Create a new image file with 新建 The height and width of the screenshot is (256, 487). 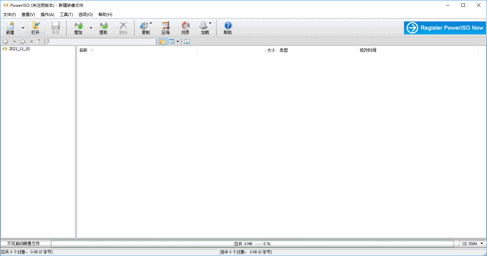[10, 27]
